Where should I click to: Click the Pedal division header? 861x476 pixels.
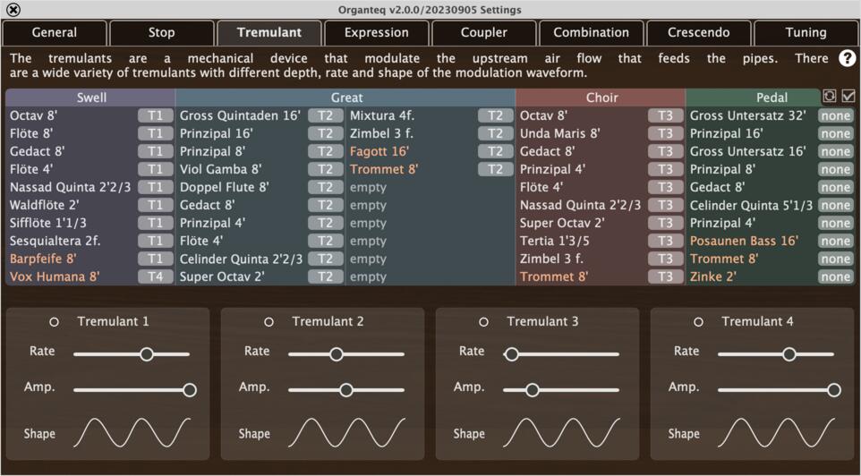(x=753, y=98)
